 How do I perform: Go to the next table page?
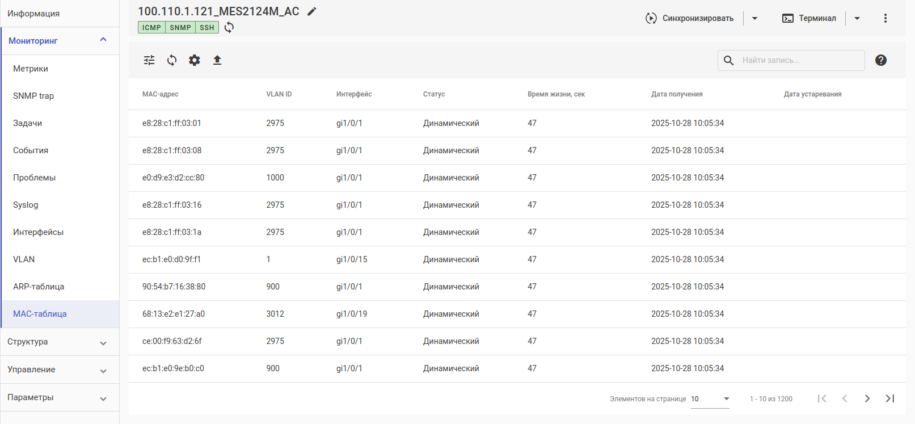pyautogui.click(x=867, y=398)
